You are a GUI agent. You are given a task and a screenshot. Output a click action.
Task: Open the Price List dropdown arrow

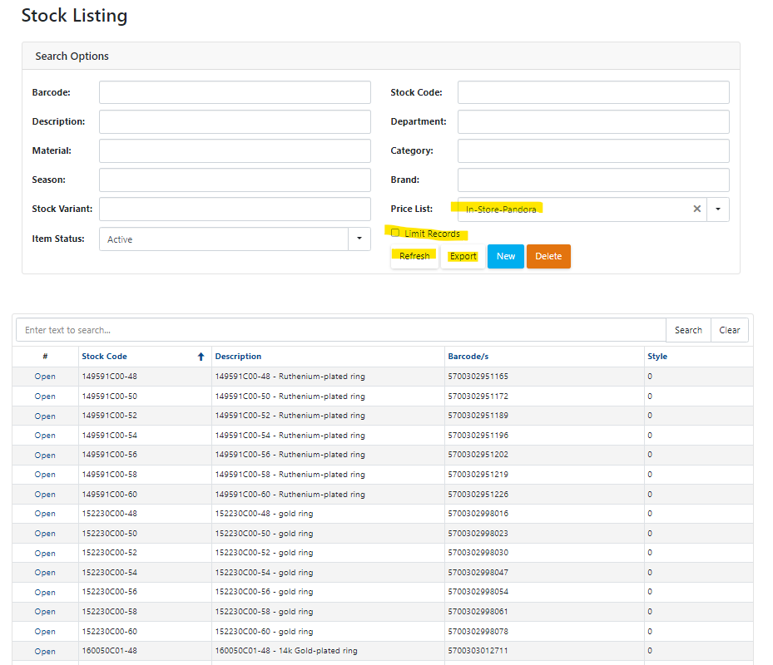(718, 209)
